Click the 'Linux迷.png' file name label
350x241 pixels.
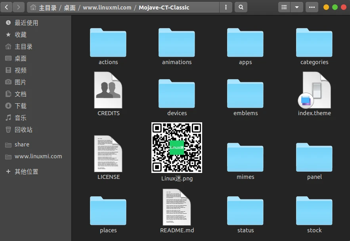pos(177,178)
